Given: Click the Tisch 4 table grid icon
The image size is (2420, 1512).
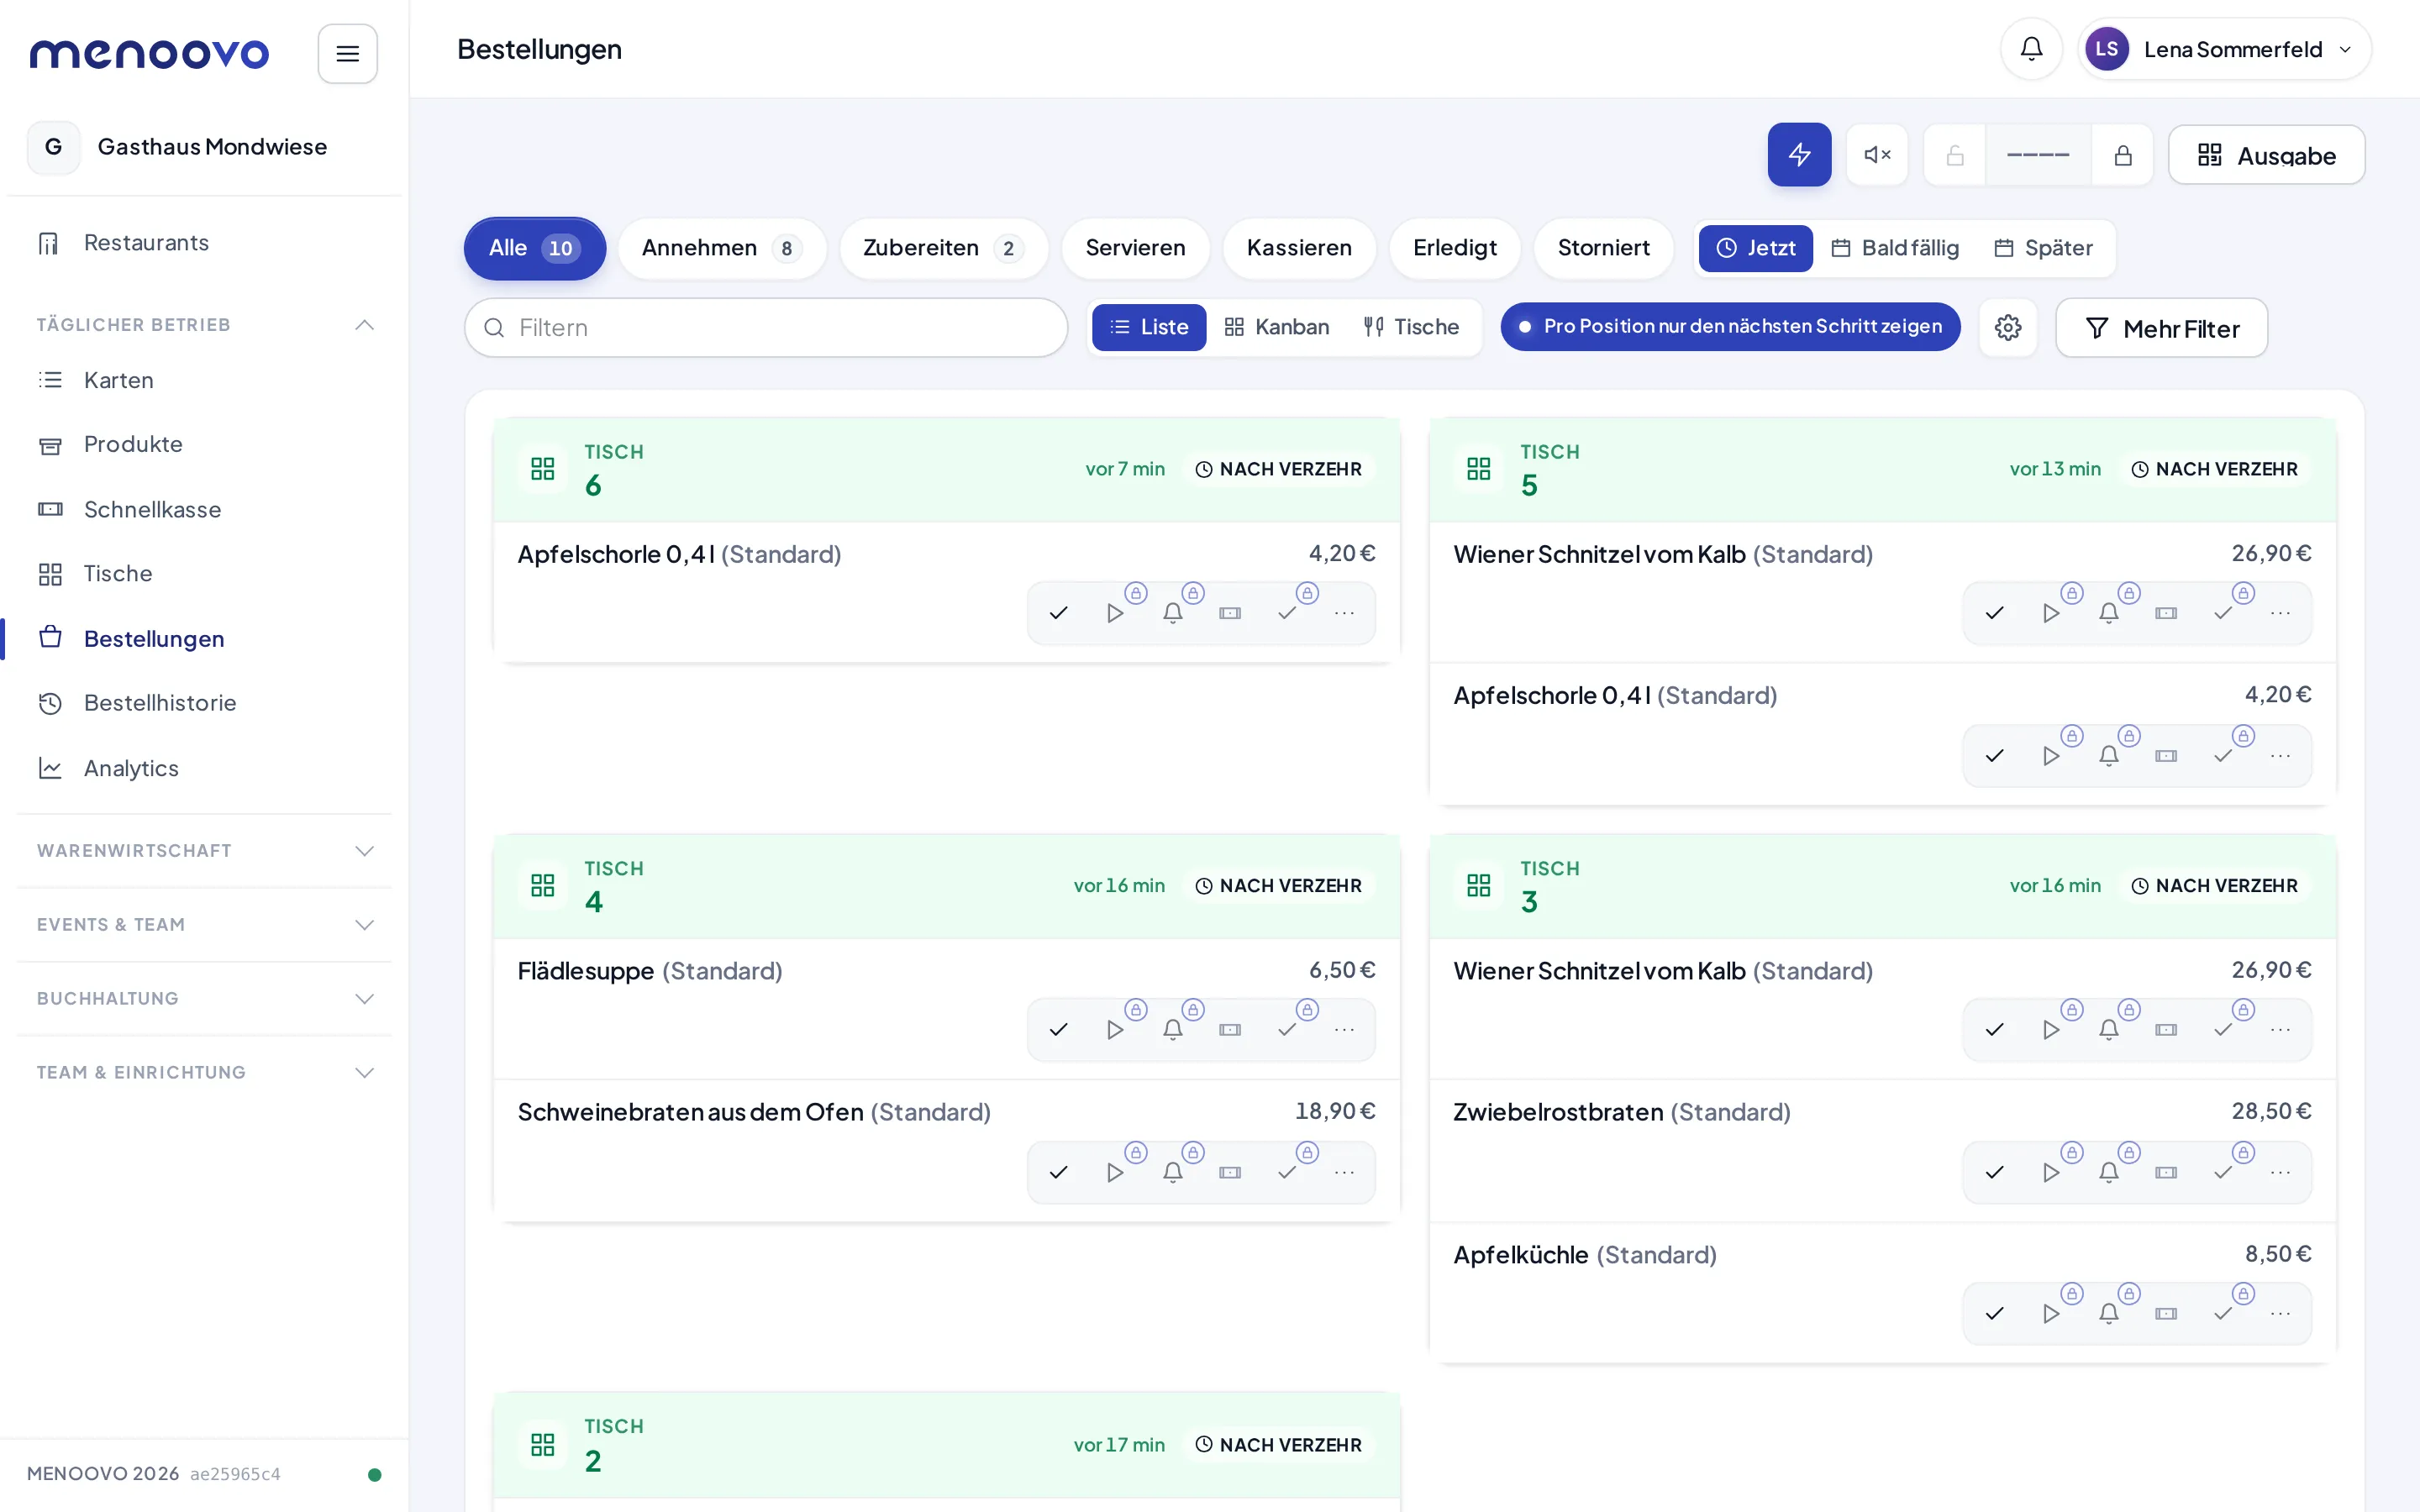Looking at the screenshot, I should click(543, 886).
